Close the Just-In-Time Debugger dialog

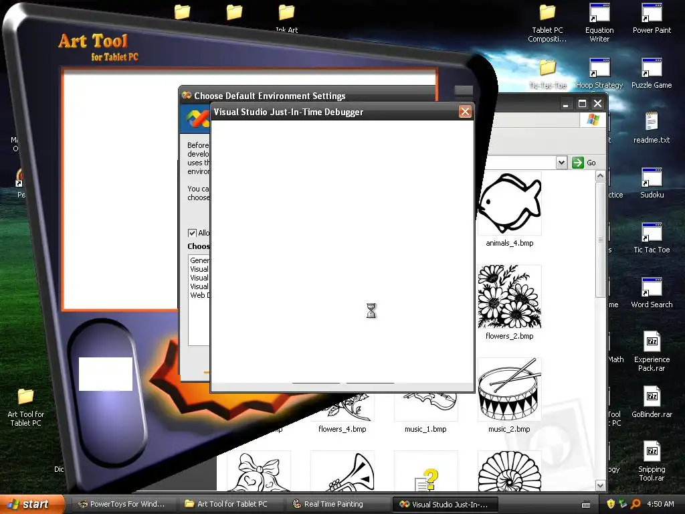point(465,112)
